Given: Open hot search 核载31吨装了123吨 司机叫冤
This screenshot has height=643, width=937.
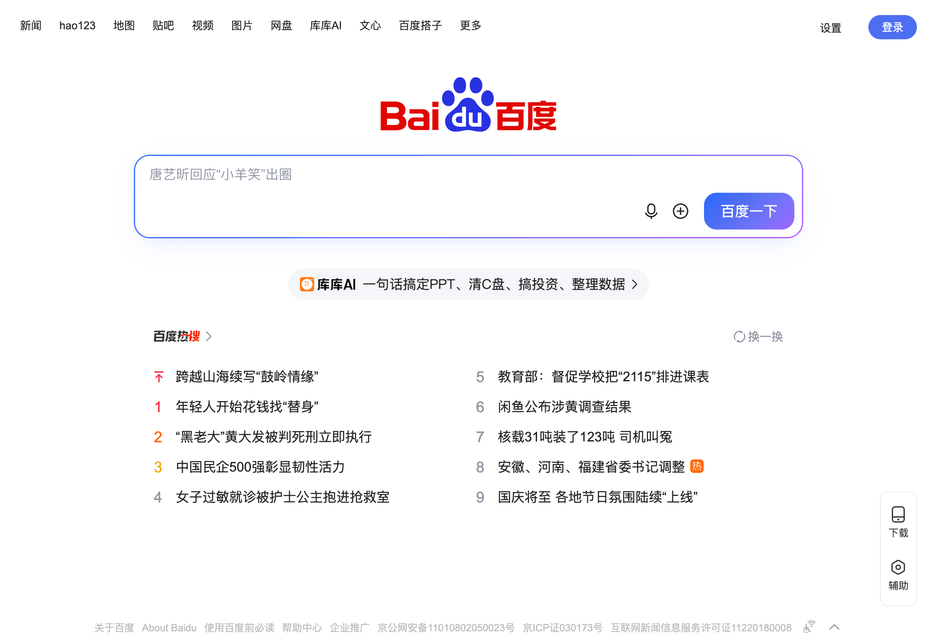Looking at the screenshot, I should coord(585,437).
